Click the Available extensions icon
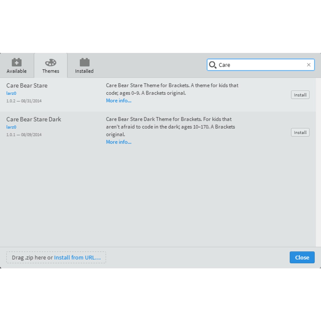This screenshot has width=321, height=321. click(x=17, y=62)
